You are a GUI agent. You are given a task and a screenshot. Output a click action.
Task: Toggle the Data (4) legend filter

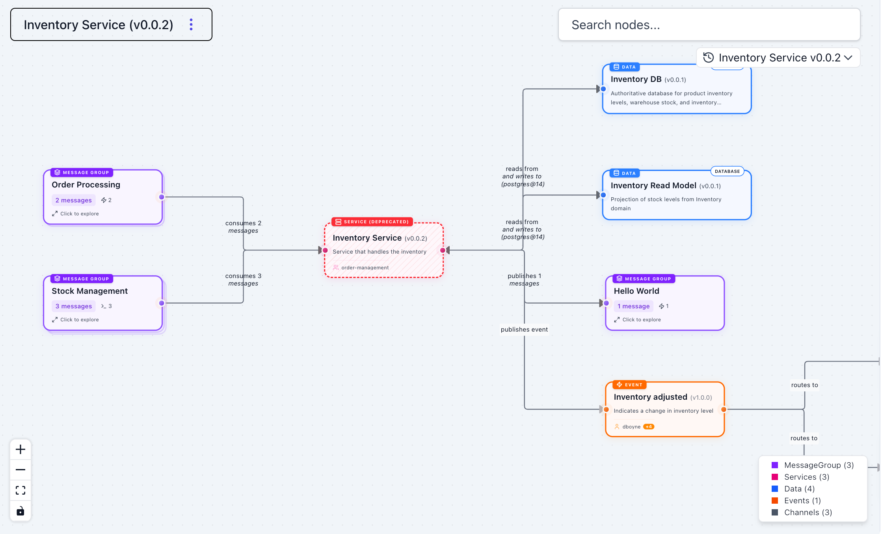click(799, 489)
